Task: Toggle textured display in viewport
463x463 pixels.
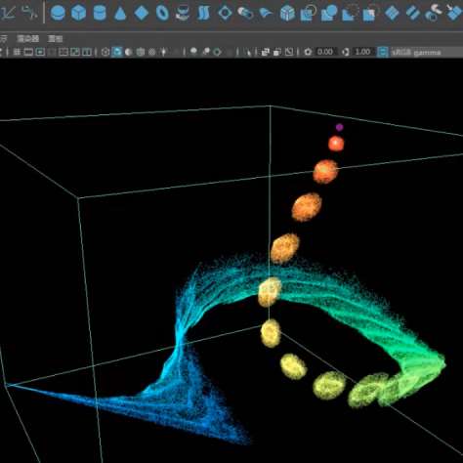Action: 152,52
